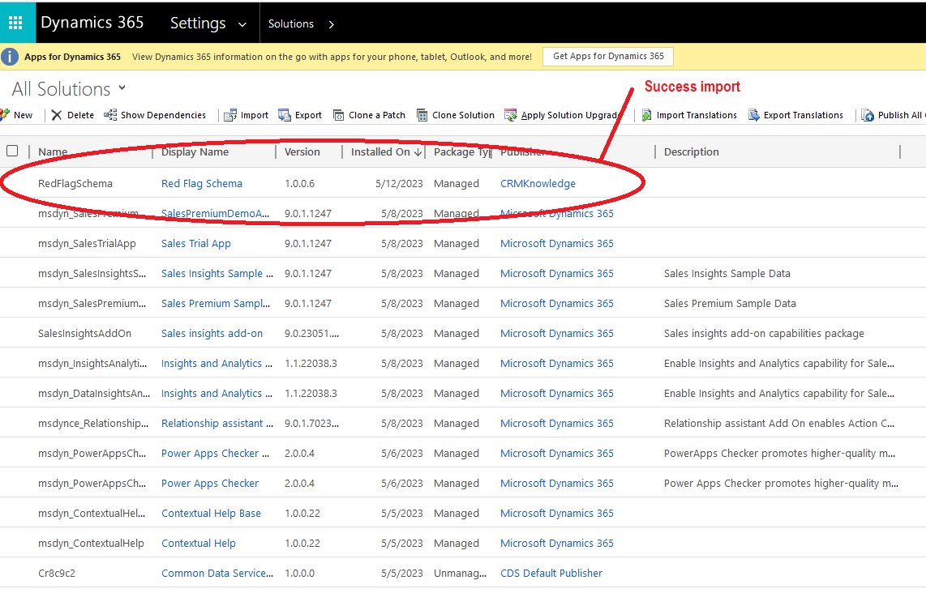926x593 pixels.
Task: Expand the Settings dropdown arrow
Action: pyautogui.click(x=242, y=24)
